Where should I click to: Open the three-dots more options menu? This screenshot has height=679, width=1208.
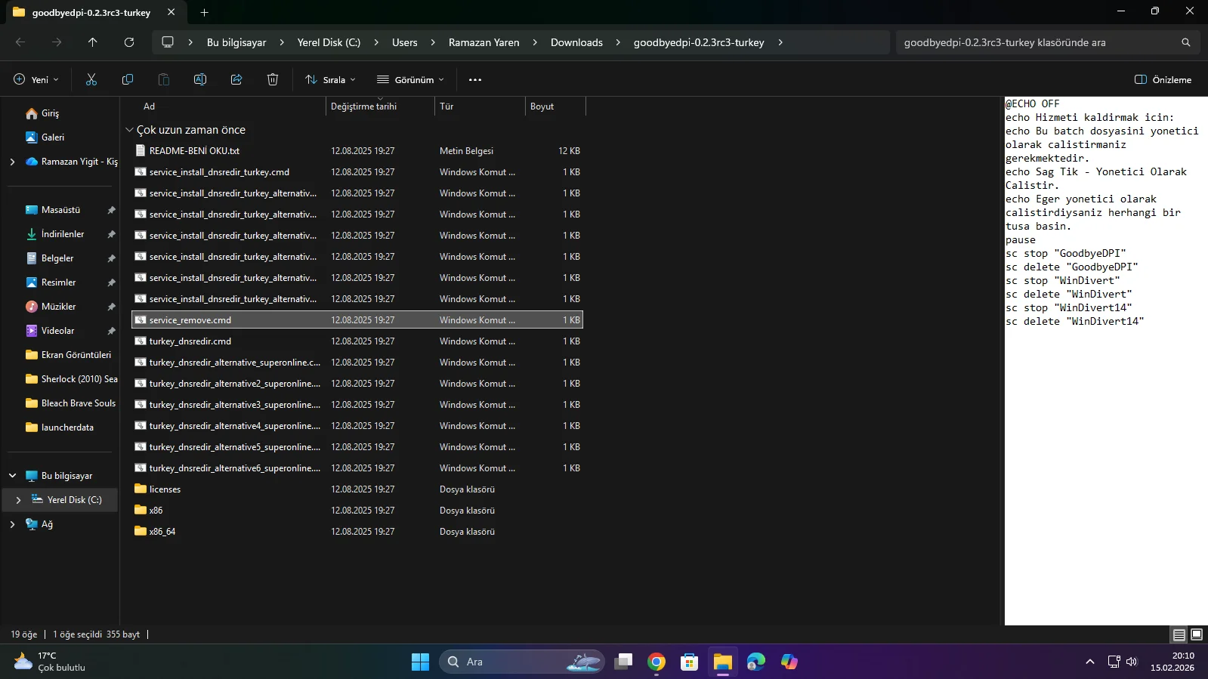click(475, 79)
